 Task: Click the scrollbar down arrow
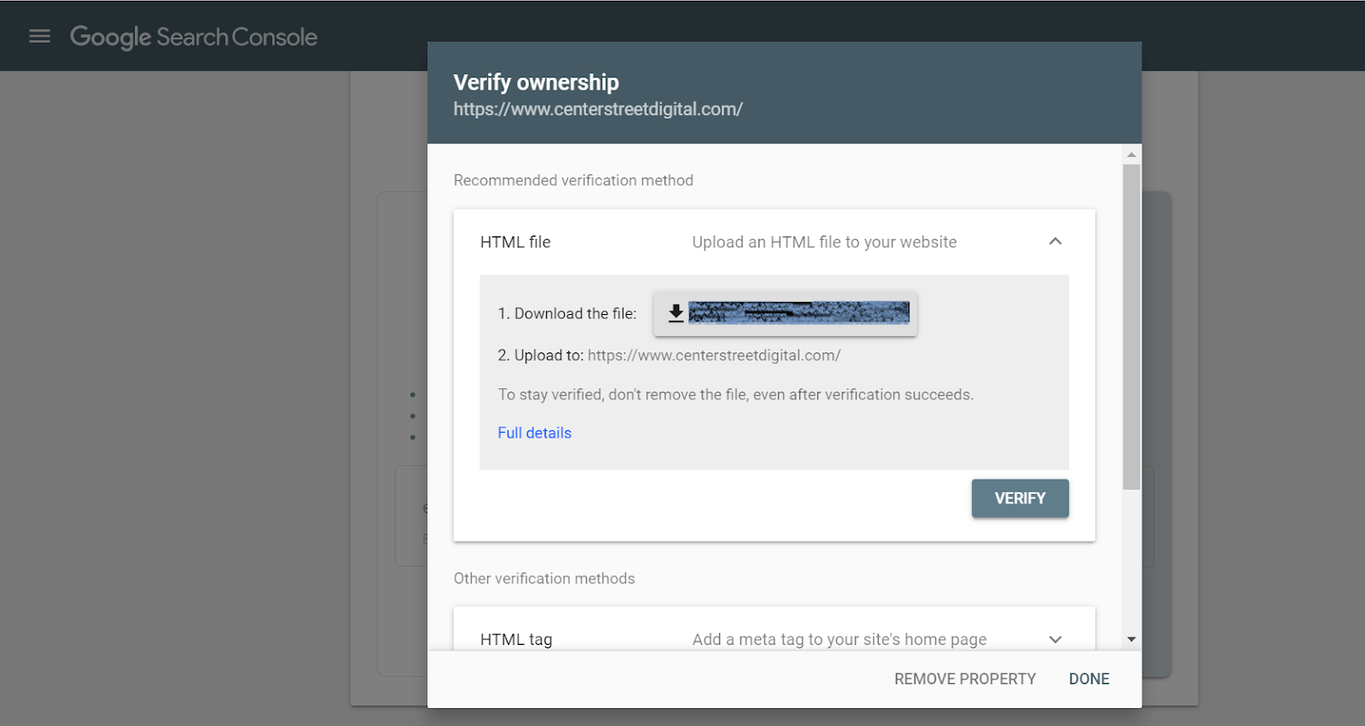(1131, 639)
